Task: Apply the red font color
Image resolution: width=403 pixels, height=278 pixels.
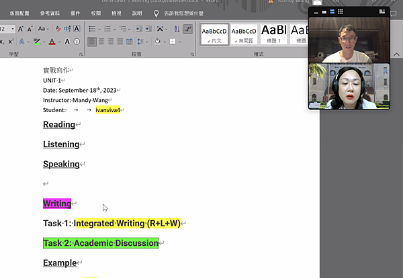Action: tap(52, 42)
